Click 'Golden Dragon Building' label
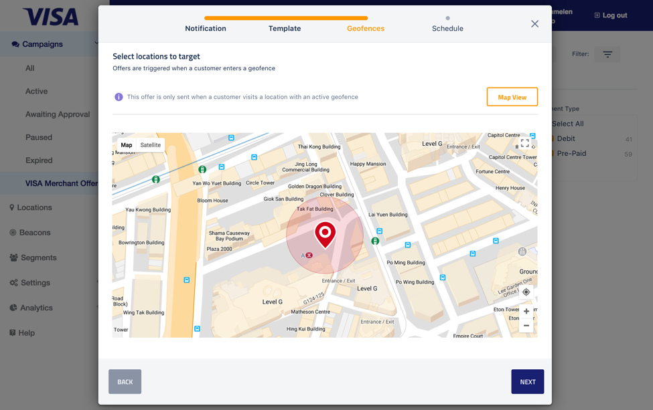The image size is (653, 410). (315, 187)
